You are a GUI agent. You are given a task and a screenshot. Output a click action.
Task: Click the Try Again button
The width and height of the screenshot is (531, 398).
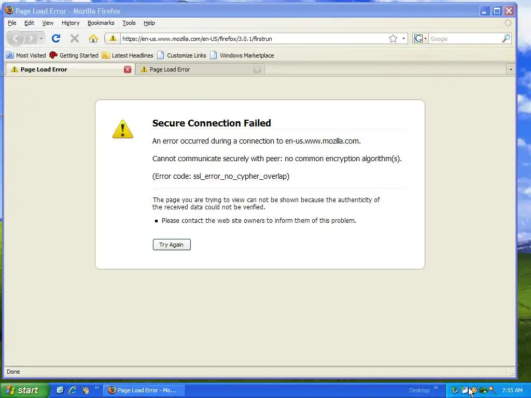(x=172, y=245)
